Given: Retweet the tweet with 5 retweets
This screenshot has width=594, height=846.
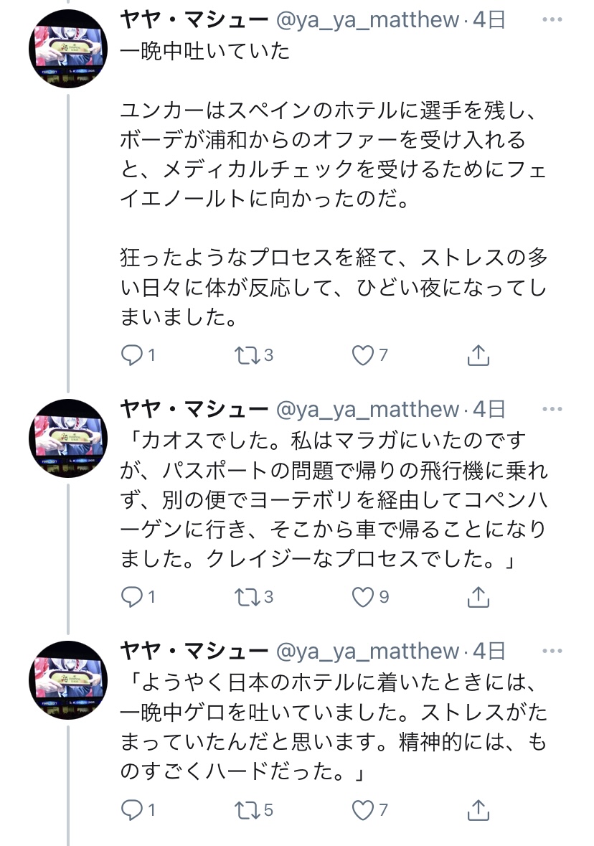Looking at the screenshot, I should (248, 810).
